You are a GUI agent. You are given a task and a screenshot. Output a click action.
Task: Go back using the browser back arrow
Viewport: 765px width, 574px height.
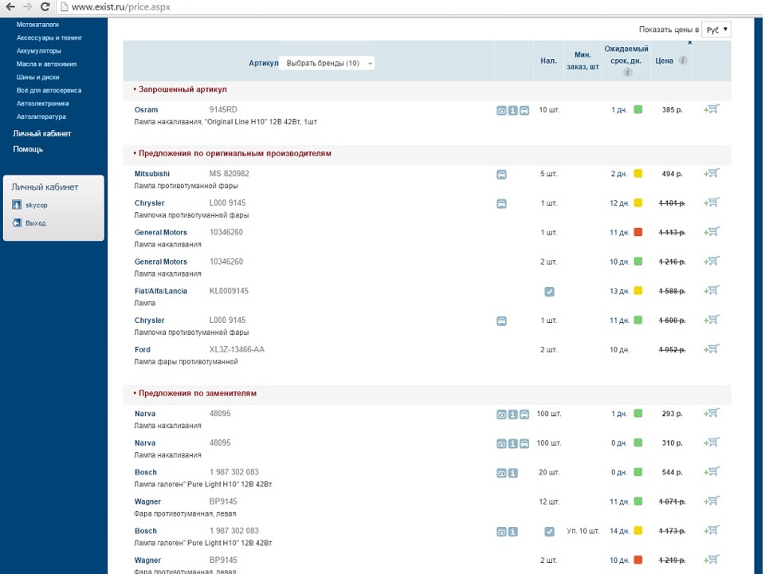[10, 7]
